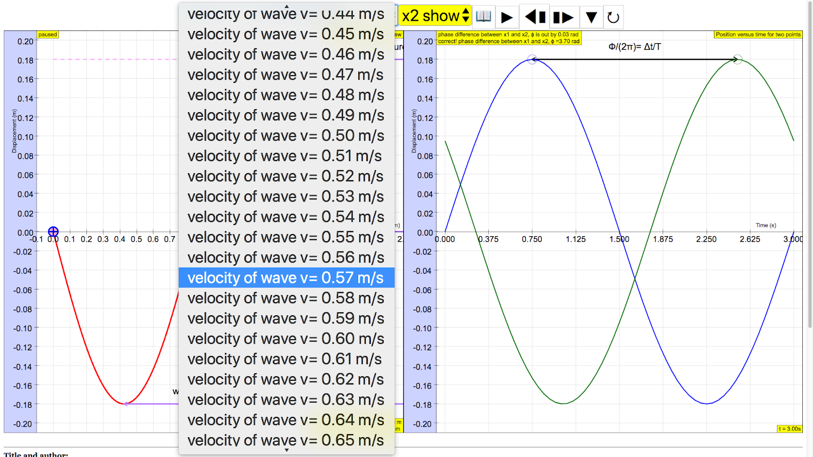
Task: Select the 0.49 m/s velocity entry
Action: point(287,115)
